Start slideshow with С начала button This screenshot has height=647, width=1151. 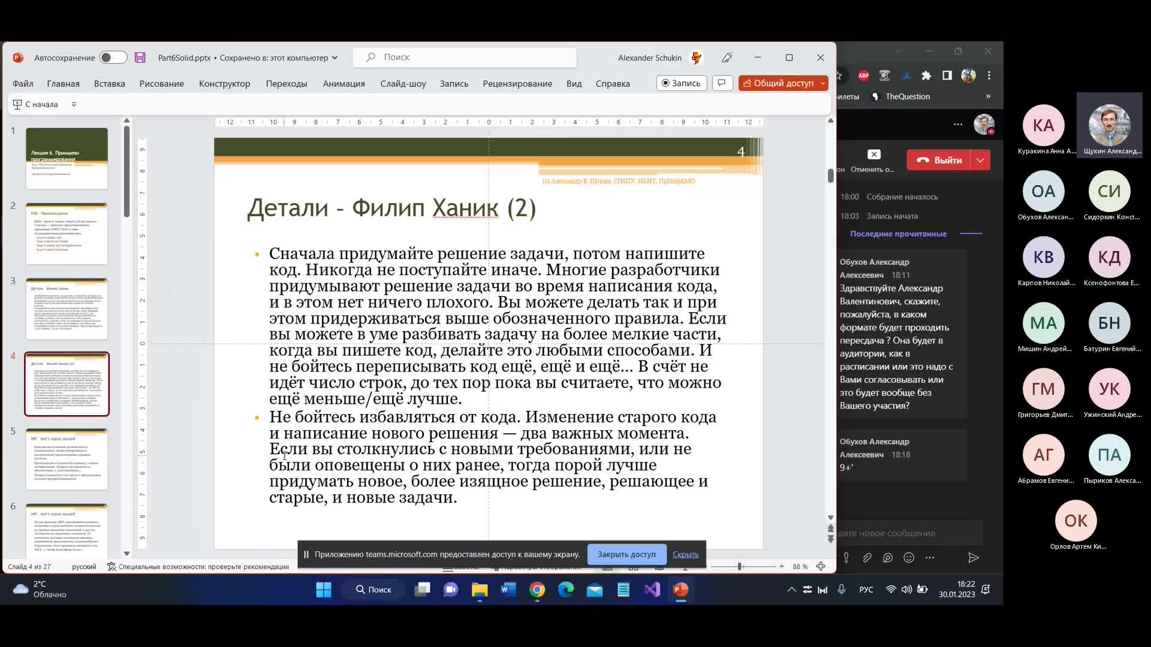(35, 104)
